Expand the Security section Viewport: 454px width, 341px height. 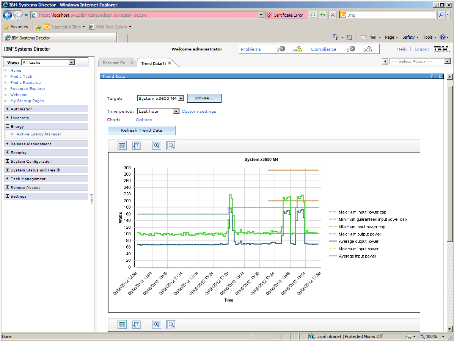(x=8, y=152)
